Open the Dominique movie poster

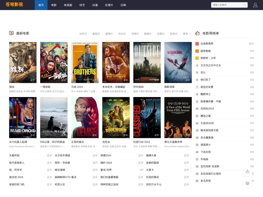coord(116,62)
